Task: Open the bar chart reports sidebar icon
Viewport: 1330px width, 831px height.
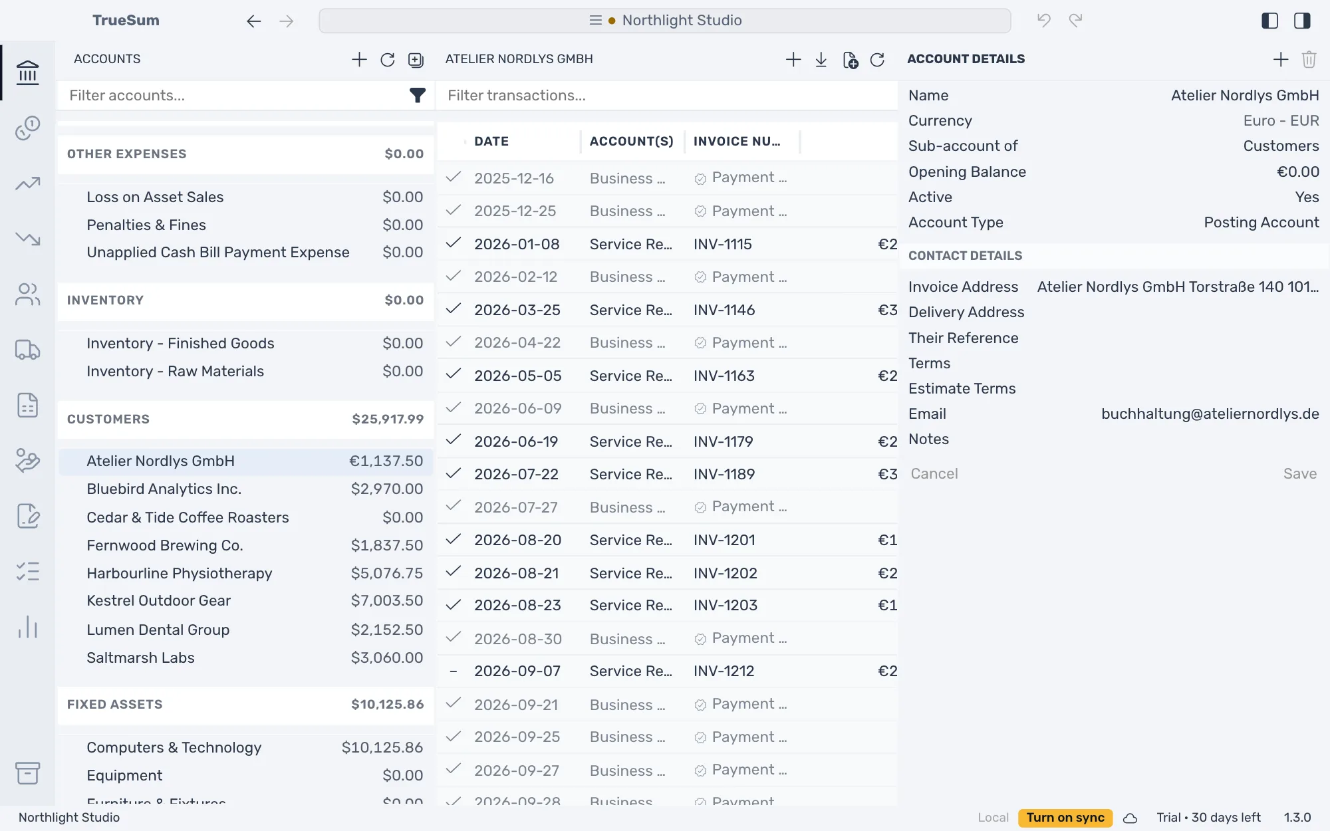Action: click(27, 627)
